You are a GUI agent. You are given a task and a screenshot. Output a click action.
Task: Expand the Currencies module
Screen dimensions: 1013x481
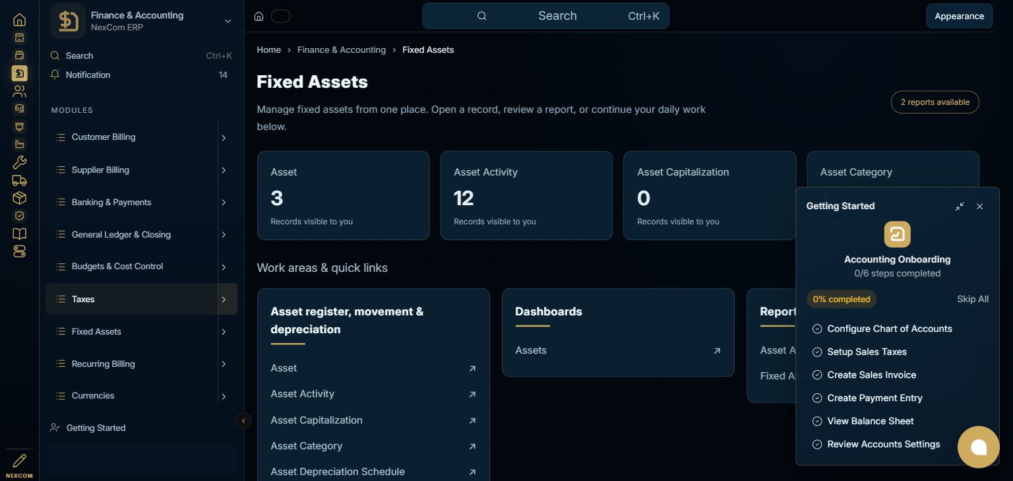click(x=224, y=397)
